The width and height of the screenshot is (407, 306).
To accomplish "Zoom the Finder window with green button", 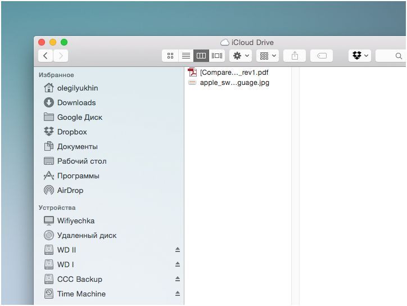I will point(64,42).
